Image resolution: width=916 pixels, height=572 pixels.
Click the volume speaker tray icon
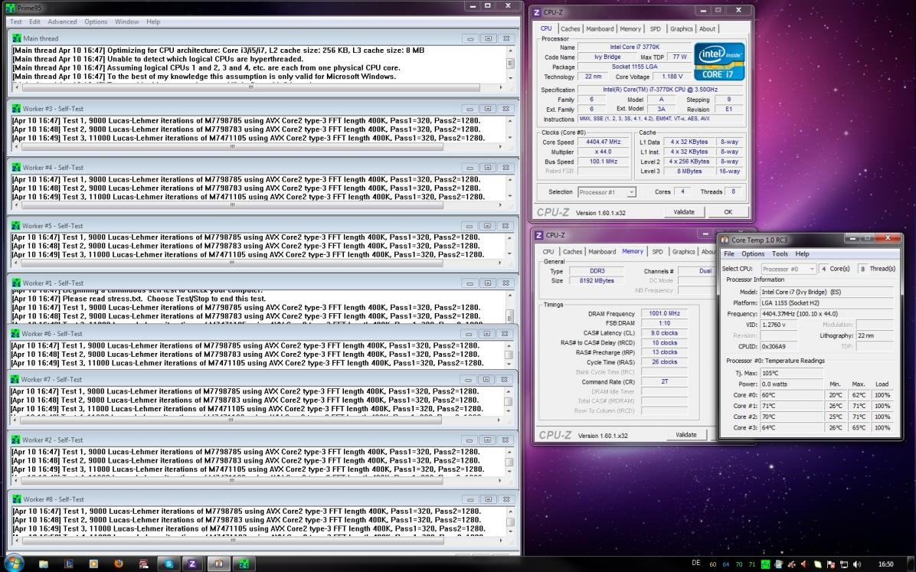[x=856, y=564]
